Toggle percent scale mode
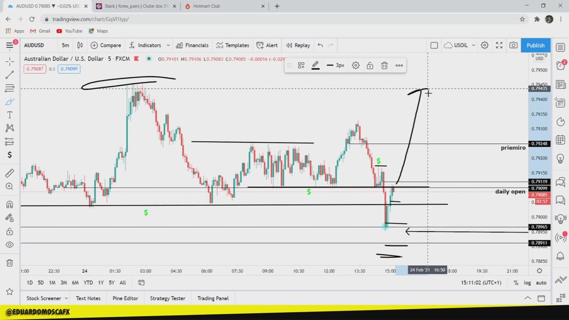Image resolution: width=569 pixels, height=320 pixels. 516,283
